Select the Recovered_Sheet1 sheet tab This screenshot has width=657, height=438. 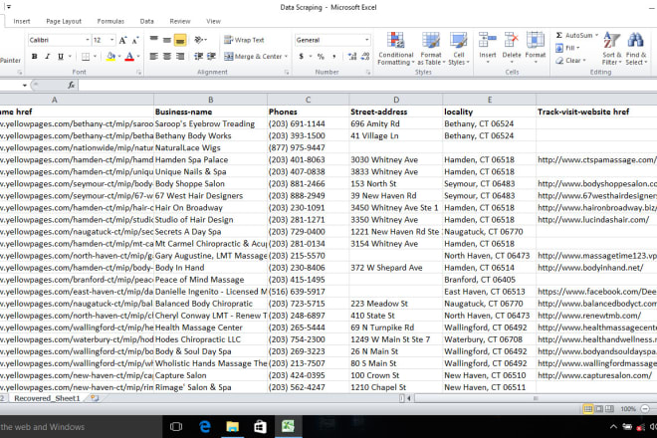47,398
